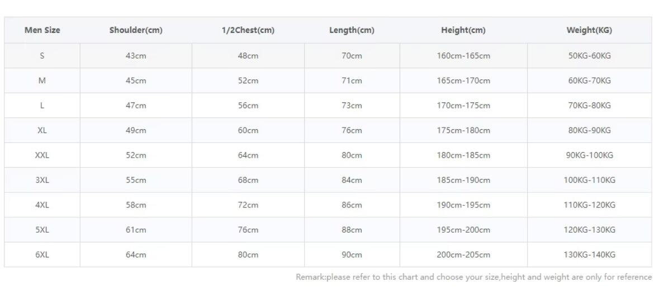Image resolution: width=654 pixels, height=306 pixels.
Task: Click the Men Size column header
Action: click(x=42, y=30)
